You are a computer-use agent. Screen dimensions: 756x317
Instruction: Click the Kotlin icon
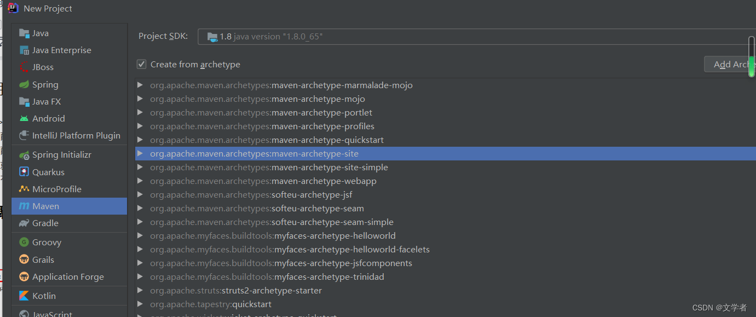point(24,296)
